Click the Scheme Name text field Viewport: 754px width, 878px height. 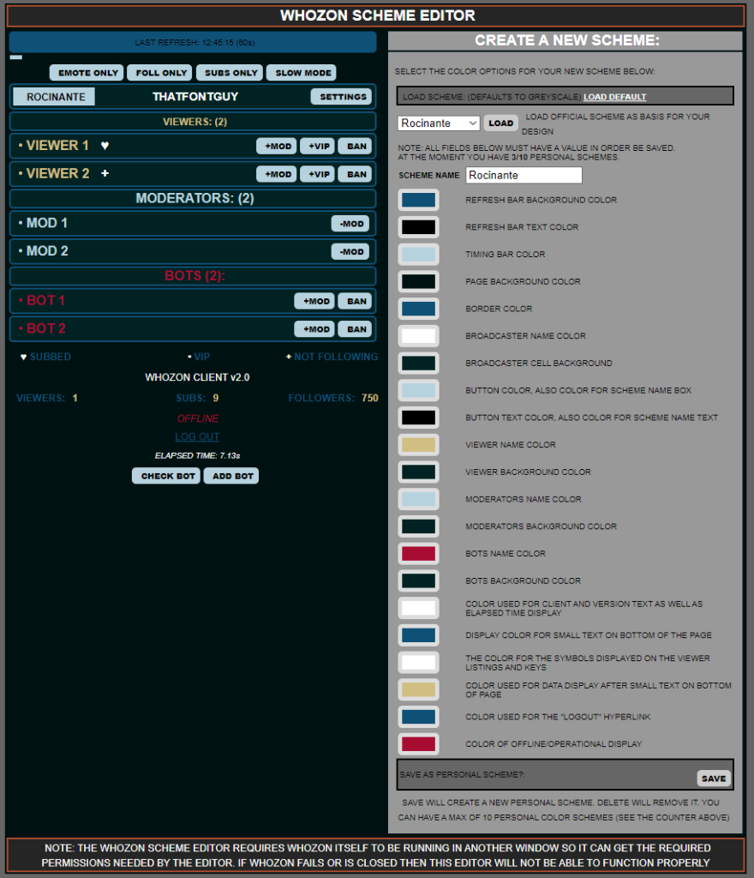524,175
